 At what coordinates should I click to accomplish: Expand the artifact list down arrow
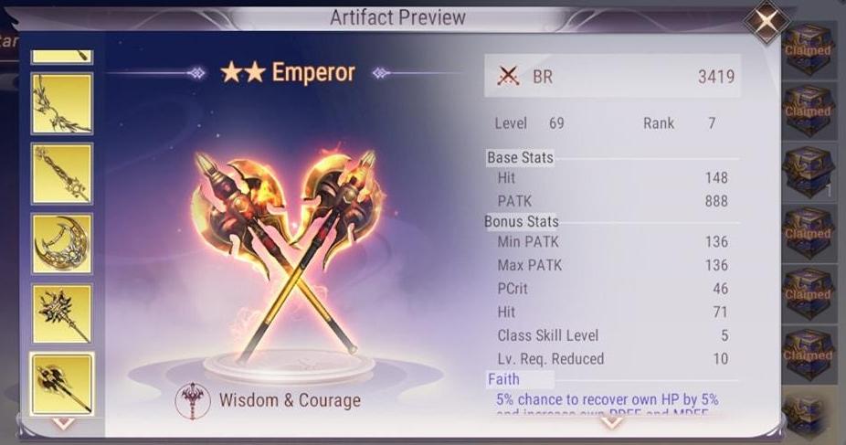click(63, 423)
